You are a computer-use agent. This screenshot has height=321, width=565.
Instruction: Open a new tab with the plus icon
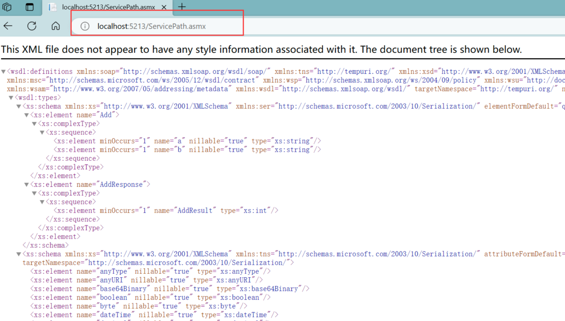182,6
